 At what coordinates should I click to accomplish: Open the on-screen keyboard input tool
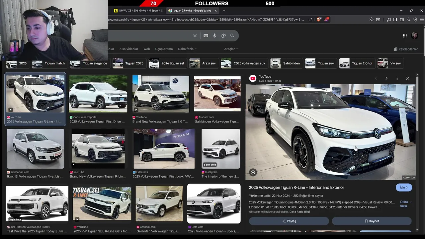pyautogui.click(x=206, y=36)
